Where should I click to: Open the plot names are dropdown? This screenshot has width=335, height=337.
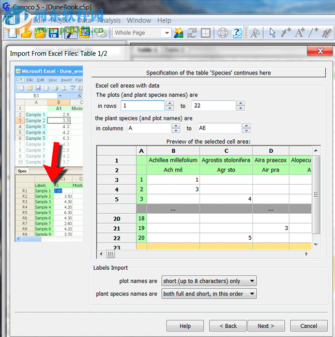pyautogui.click(x=209, y=281)
